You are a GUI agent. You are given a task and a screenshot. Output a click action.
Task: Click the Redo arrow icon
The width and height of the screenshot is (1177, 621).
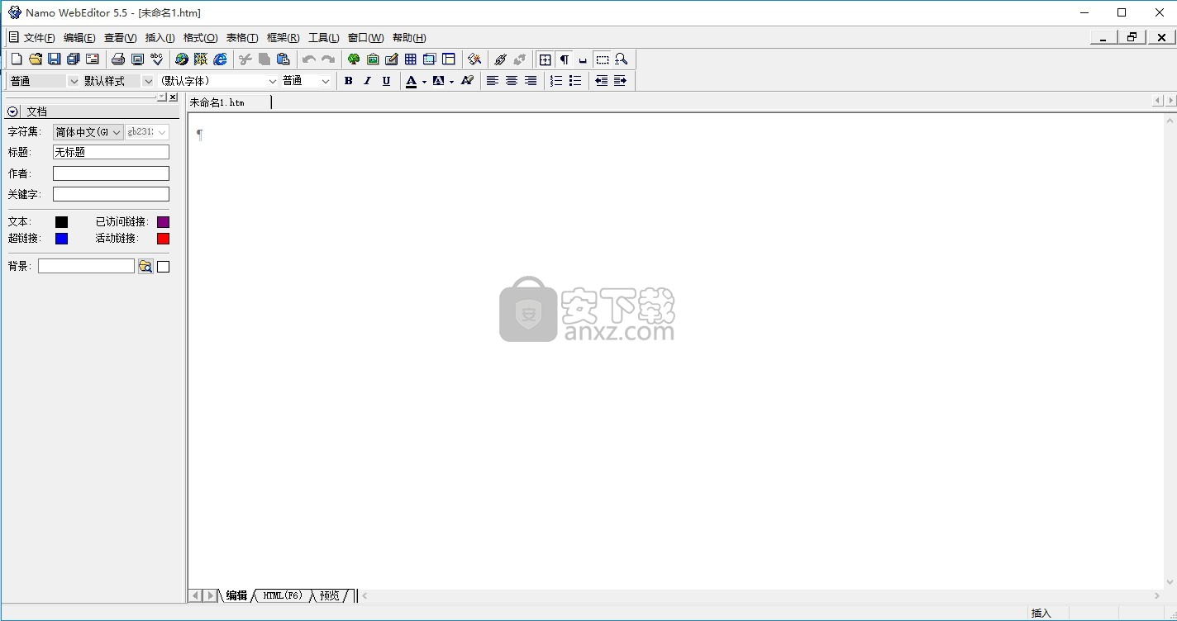pyautogui.click(x=327, y=59)
